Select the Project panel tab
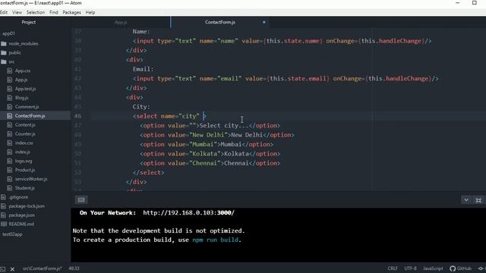Viewport: 486px width, 273px height. [29, 22]
